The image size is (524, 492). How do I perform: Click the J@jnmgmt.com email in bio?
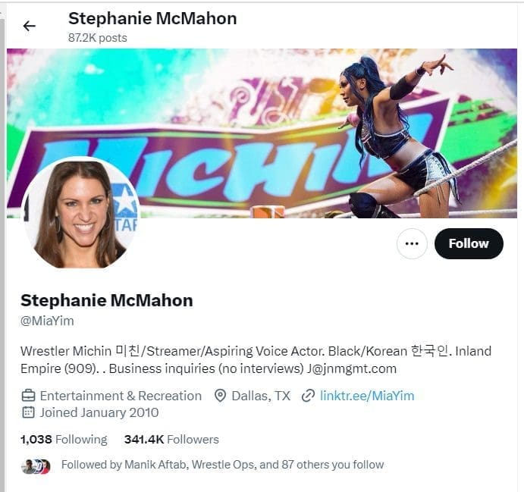click(352, 368)
